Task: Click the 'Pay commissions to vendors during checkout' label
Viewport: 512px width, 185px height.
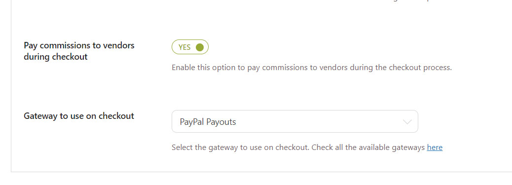Action: tap(79, 51)
